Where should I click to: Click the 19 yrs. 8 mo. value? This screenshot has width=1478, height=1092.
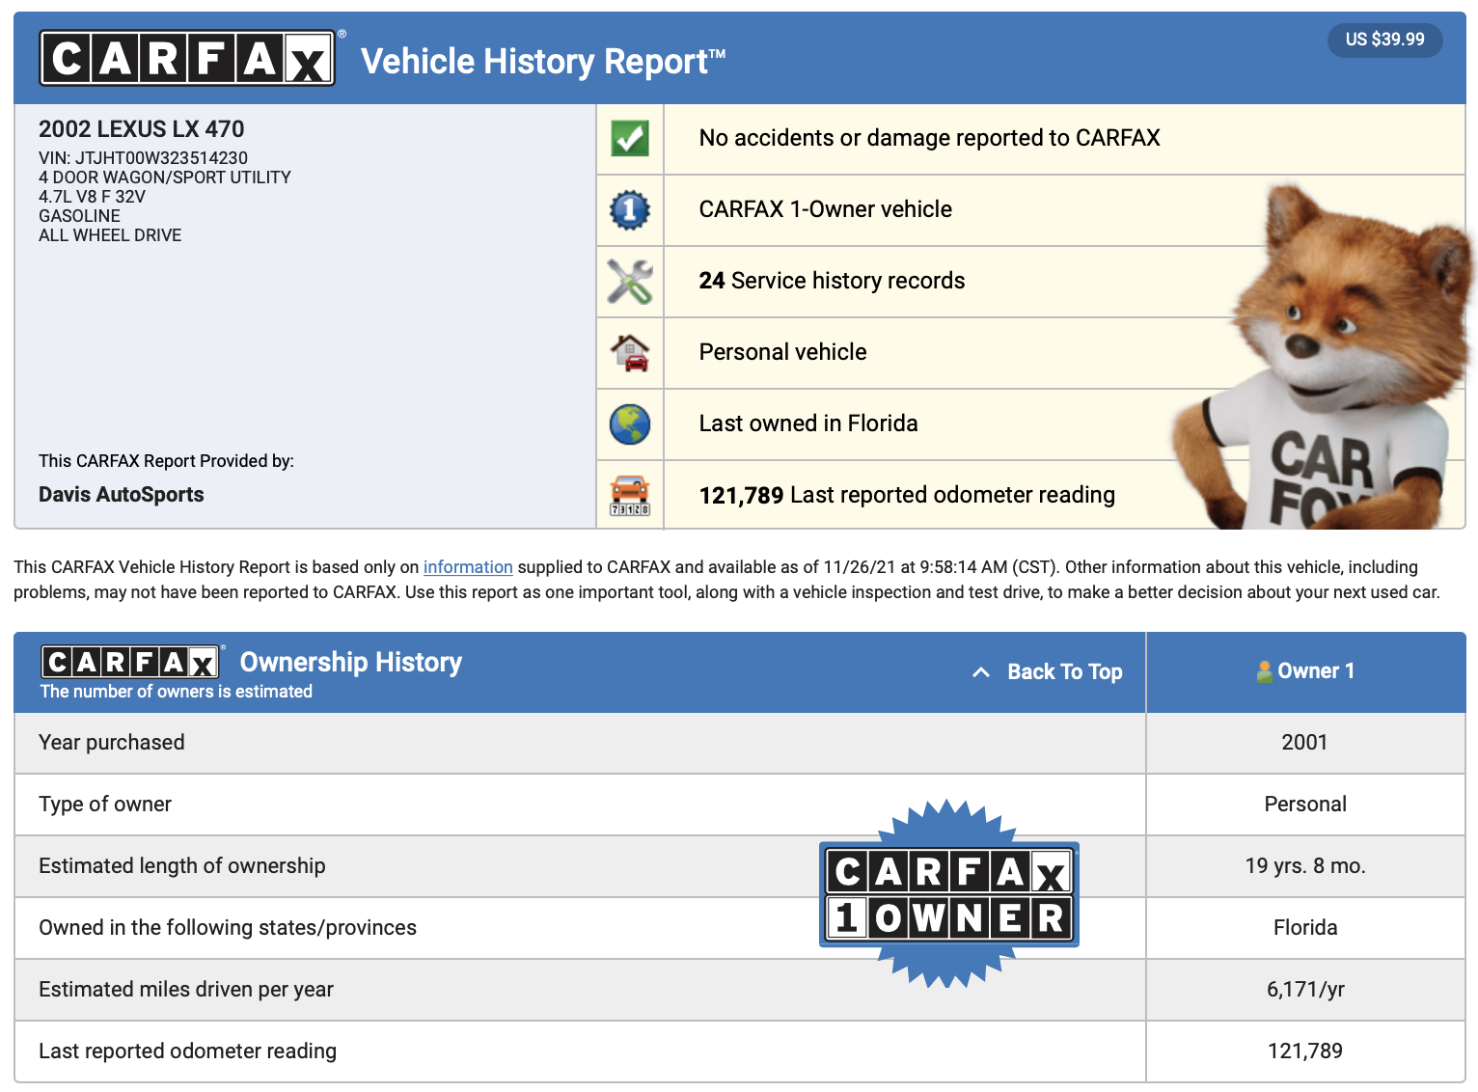click(x=1305, y=866)
